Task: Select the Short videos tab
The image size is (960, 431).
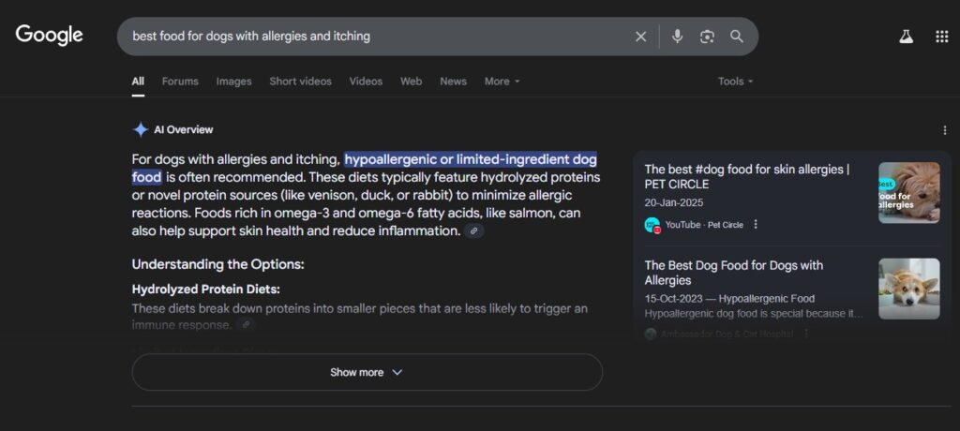Action: click(x=300, y=82)
